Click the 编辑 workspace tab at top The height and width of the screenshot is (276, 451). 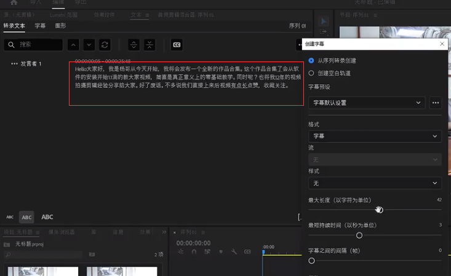(x=58, y=2)
